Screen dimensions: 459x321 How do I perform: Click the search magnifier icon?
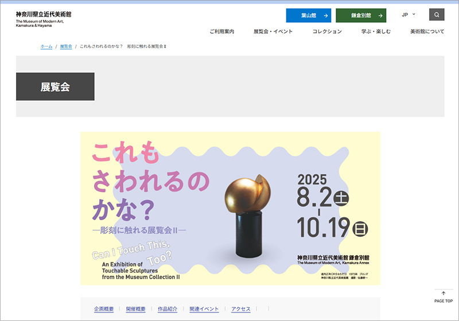coord(437,15)
